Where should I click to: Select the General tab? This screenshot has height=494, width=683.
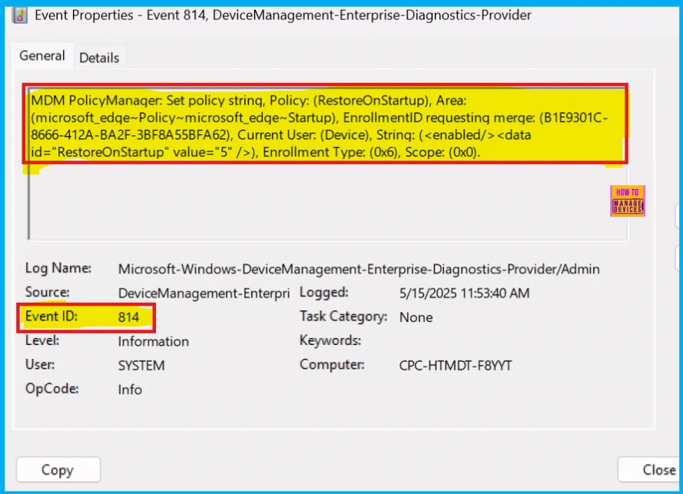point(42,56)
